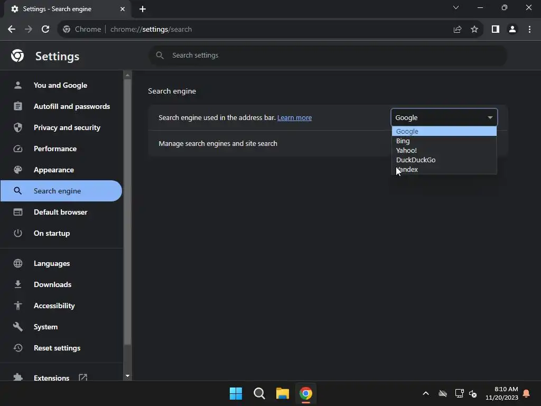Open Windows taskbar search
The width and height of the screenshot is (541, 406).
point(259,393)
